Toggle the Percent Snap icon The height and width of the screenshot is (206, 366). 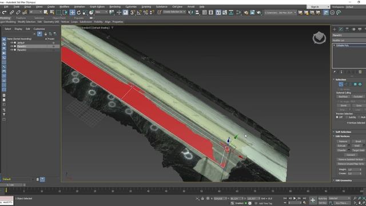[x=146, y=13]
